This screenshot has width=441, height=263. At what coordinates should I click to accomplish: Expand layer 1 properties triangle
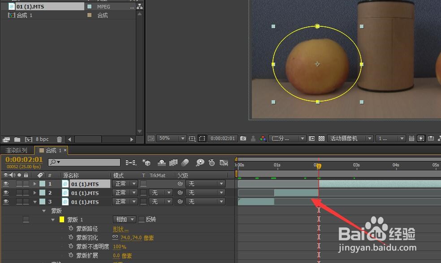[x=35, y=184]
